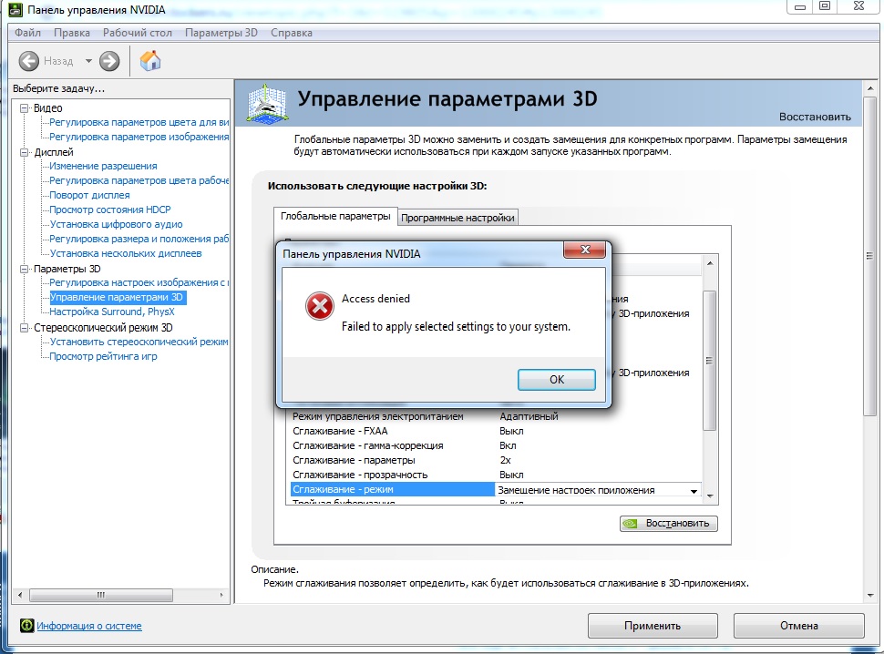
Task: Open the Файл menu
Action: (x=27, y=33)
